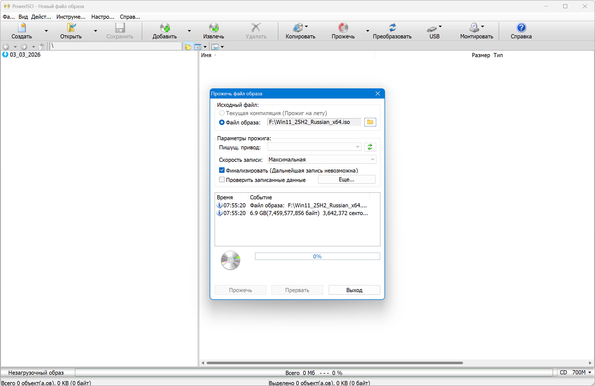Click the horizontal scrollbar in file list

pyautogui.click(x=335, y=363)
